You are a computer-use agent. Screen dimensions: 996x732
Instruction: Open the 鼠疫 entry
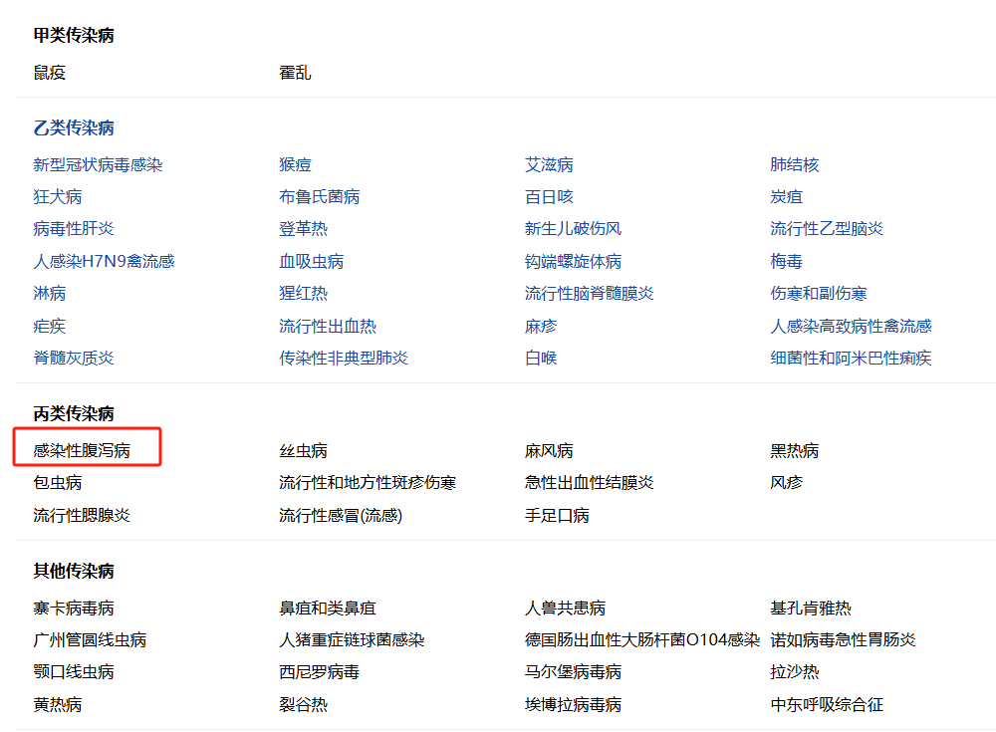pyautogui.click(x=50, y=73)
